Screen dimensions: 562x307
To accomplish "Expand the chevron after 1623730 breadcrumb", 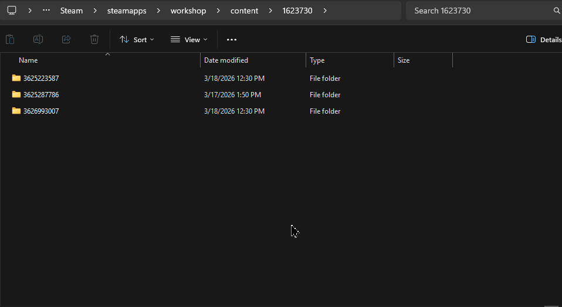I will [x=325, y=11].
